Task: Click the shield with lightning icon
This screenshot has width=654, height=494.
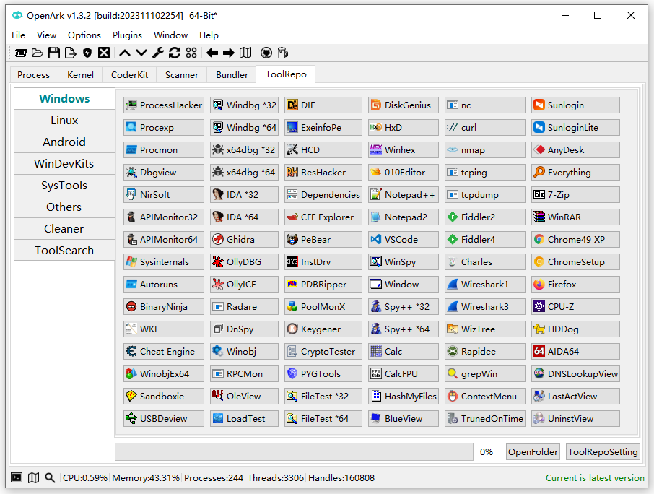Action: pyautogui.click(x=87, y=53)
